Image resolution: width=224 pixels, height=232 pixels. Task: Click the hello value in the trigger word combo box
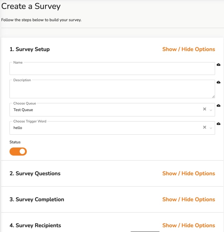[x=18, y=128]
